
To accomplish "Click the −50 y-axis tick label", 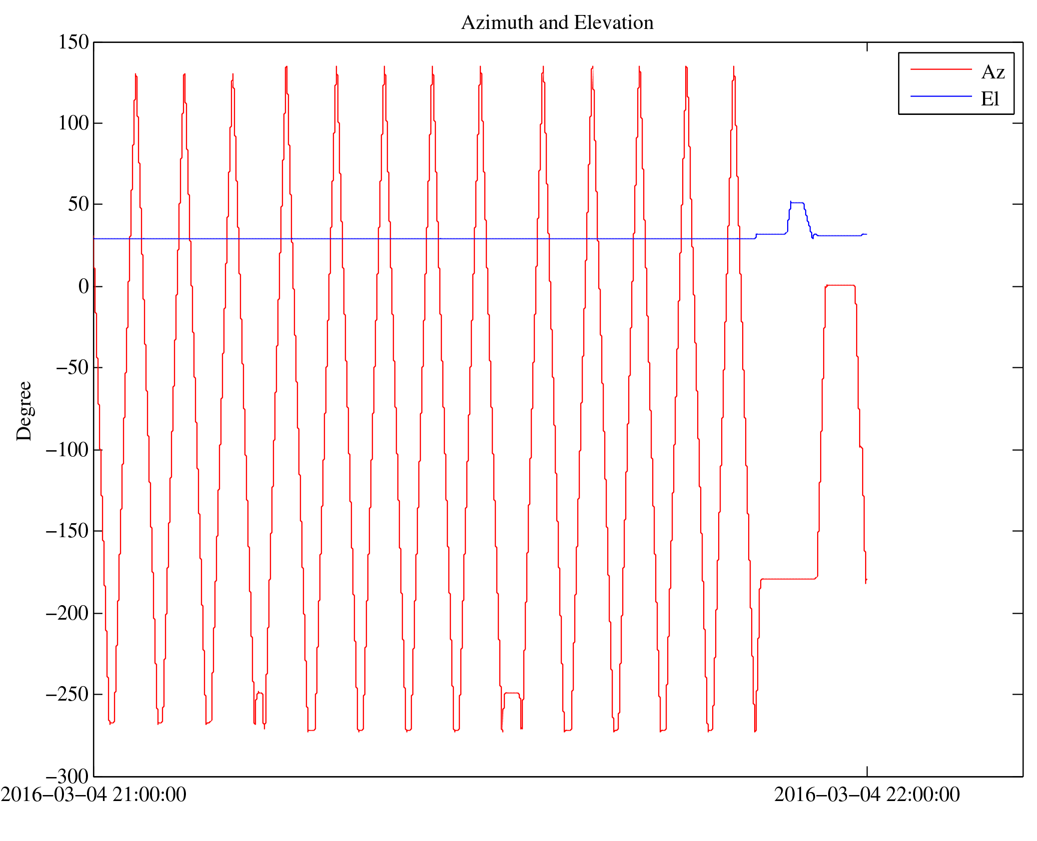I will tap(72, 367).
